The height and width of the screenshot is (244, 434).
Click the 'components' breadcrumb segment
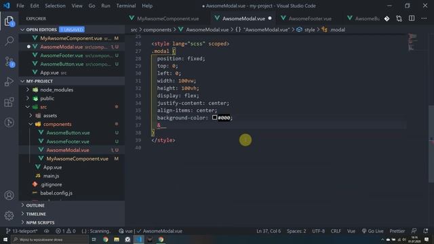(x=157, y=30)
